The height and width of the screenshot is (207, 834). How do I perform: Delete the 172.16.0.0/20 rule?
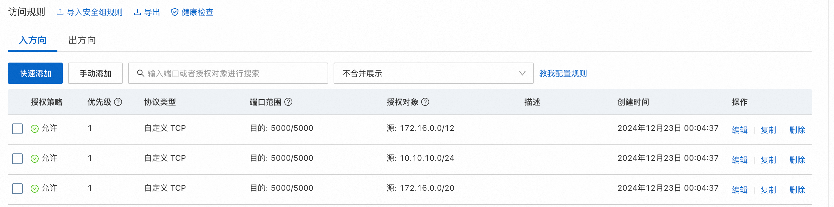tap(797, 190)
